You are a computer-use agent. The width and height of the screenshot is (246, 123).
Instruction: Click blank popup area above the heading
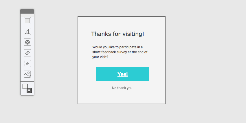point(122,23)
